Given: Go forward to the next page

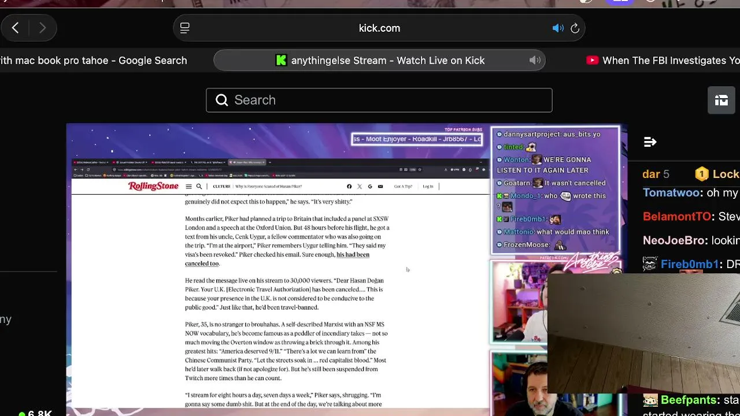Looking at the screenshot, I should [42, 28].
